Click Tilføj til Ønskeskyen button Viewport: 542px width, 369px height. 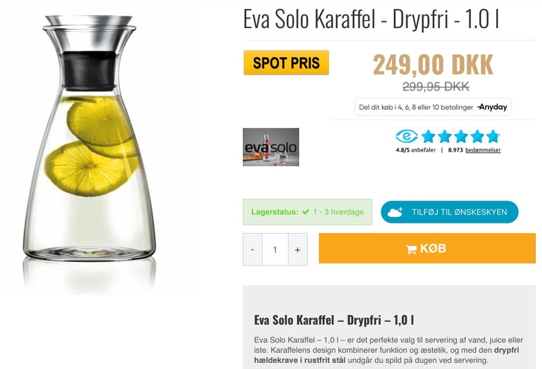tap(449, 212)
